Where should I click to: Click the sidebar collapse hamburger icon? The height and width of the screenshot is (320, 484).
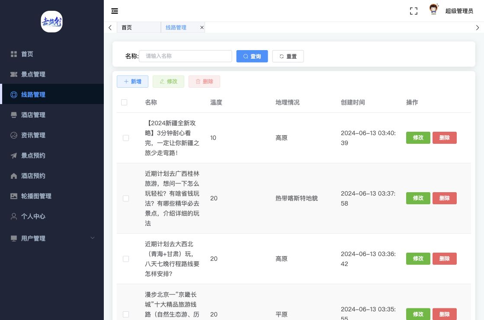(115, 11)
